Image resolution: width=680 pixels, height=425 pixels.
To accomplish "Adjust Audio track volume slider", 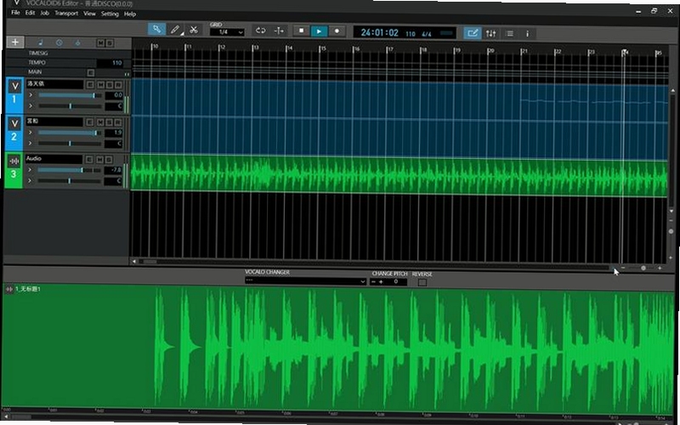I will pos(69,170).
